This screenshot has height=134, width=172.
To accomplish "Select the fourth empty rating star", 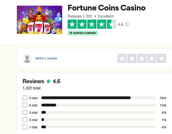I will tap(152, 58).
